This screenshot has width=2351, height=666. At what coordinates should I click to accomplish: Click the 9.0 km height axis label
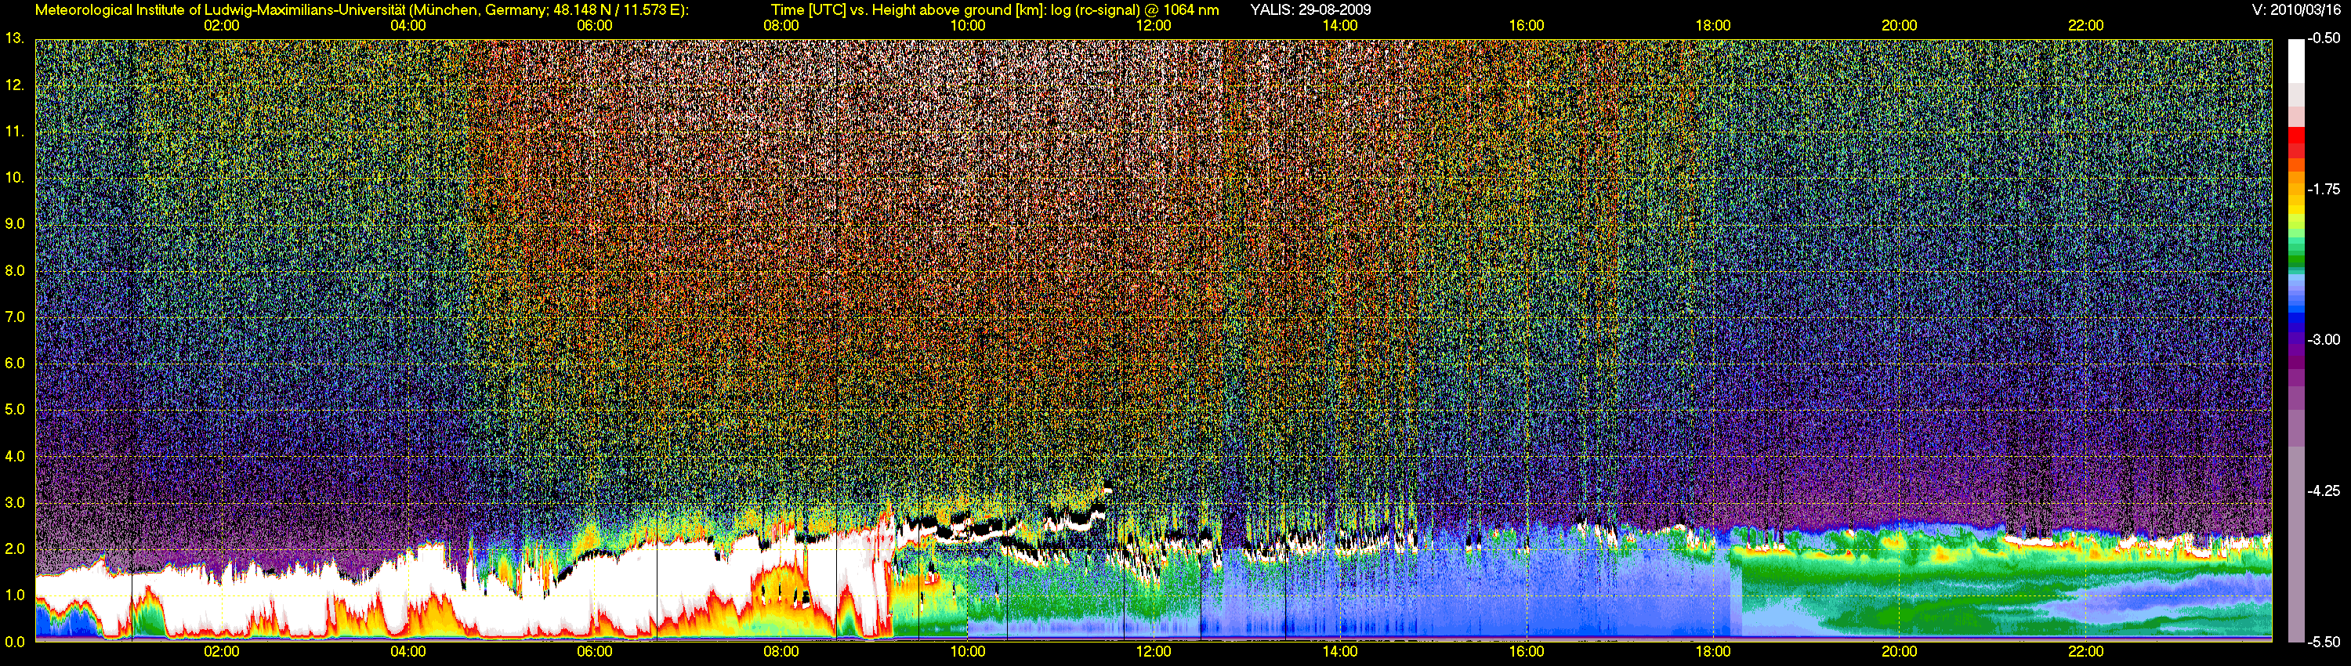[x=15, y=223]
